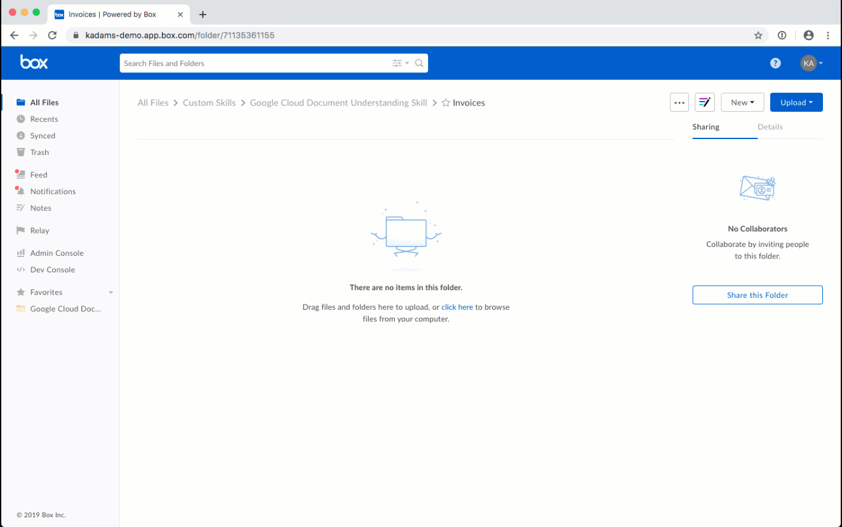The height and width of the screenshot is (527, 842).
Task: Click the Box Notes creation icon button
Action: pyautogui.click(x=705, y=102)
